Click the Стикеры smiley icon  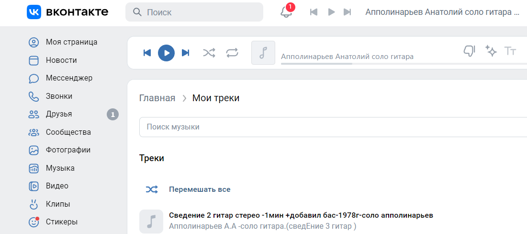[34, 222]
